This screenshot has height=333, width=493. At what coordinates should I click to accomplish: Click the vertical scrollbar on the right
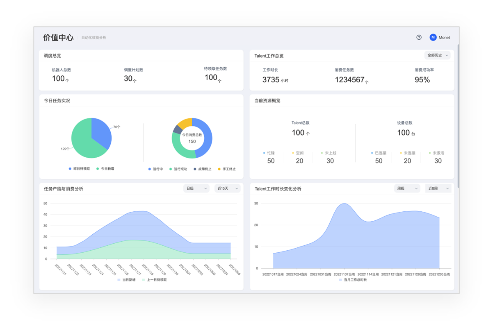click(458, 115)
